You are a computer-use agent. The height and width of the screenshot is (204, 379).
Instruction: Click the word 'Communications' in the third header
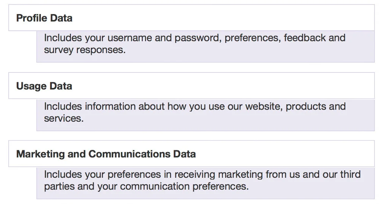coord(129,154)
